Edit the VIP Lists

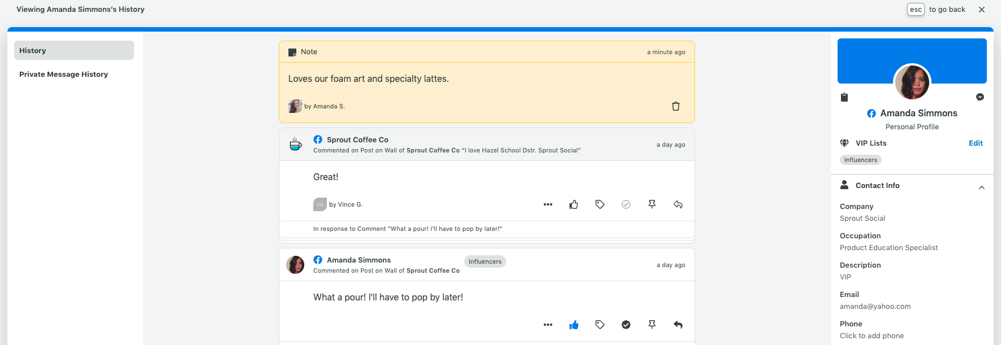[976, 143]
